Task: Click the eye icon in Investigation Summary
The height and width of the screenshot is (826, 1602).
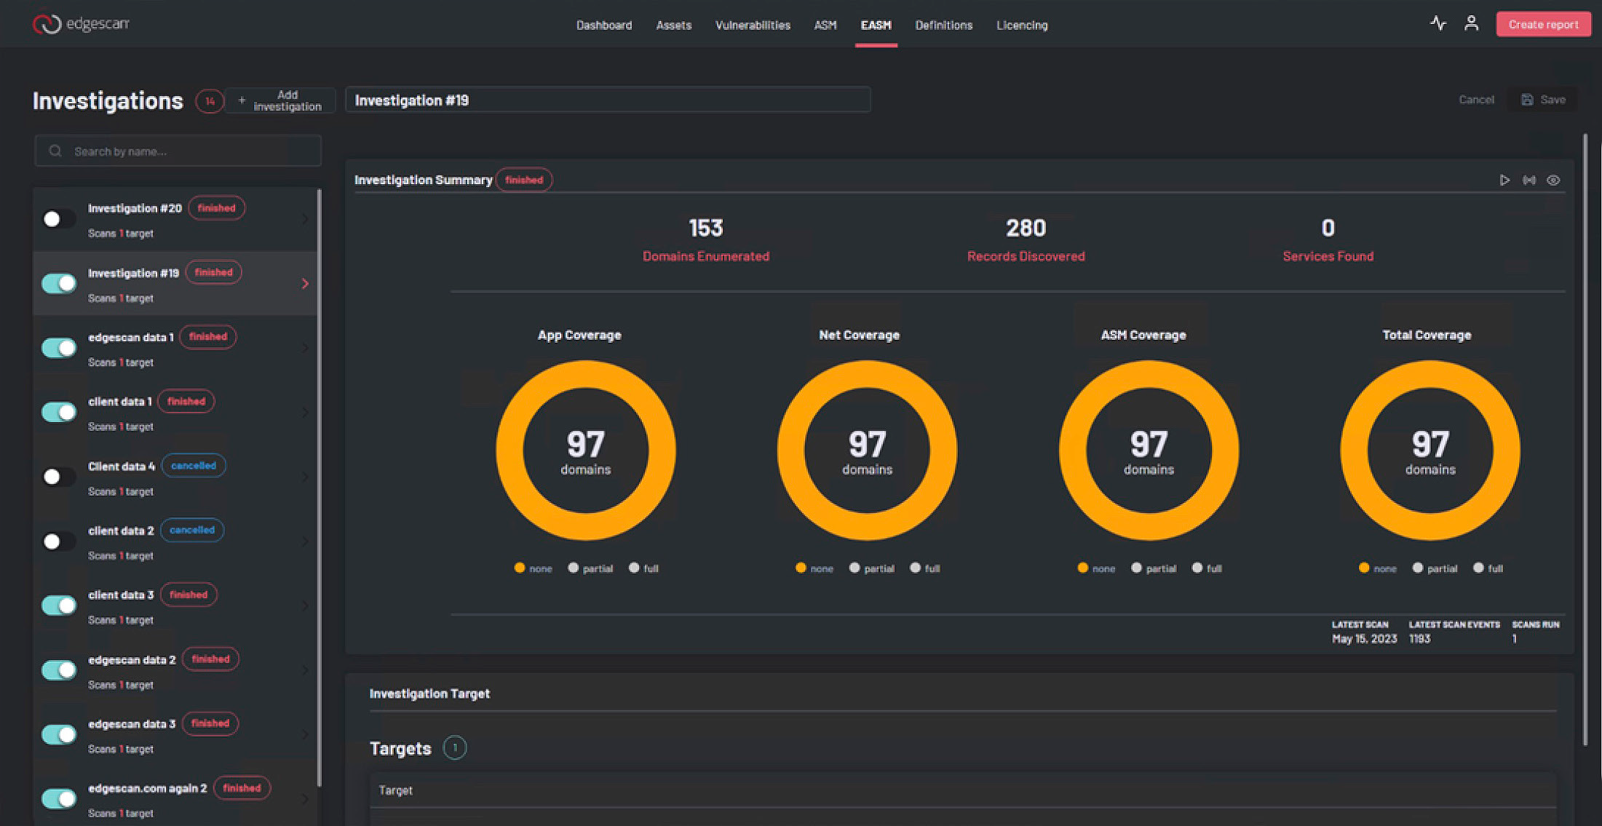Action: (1553, 180)
